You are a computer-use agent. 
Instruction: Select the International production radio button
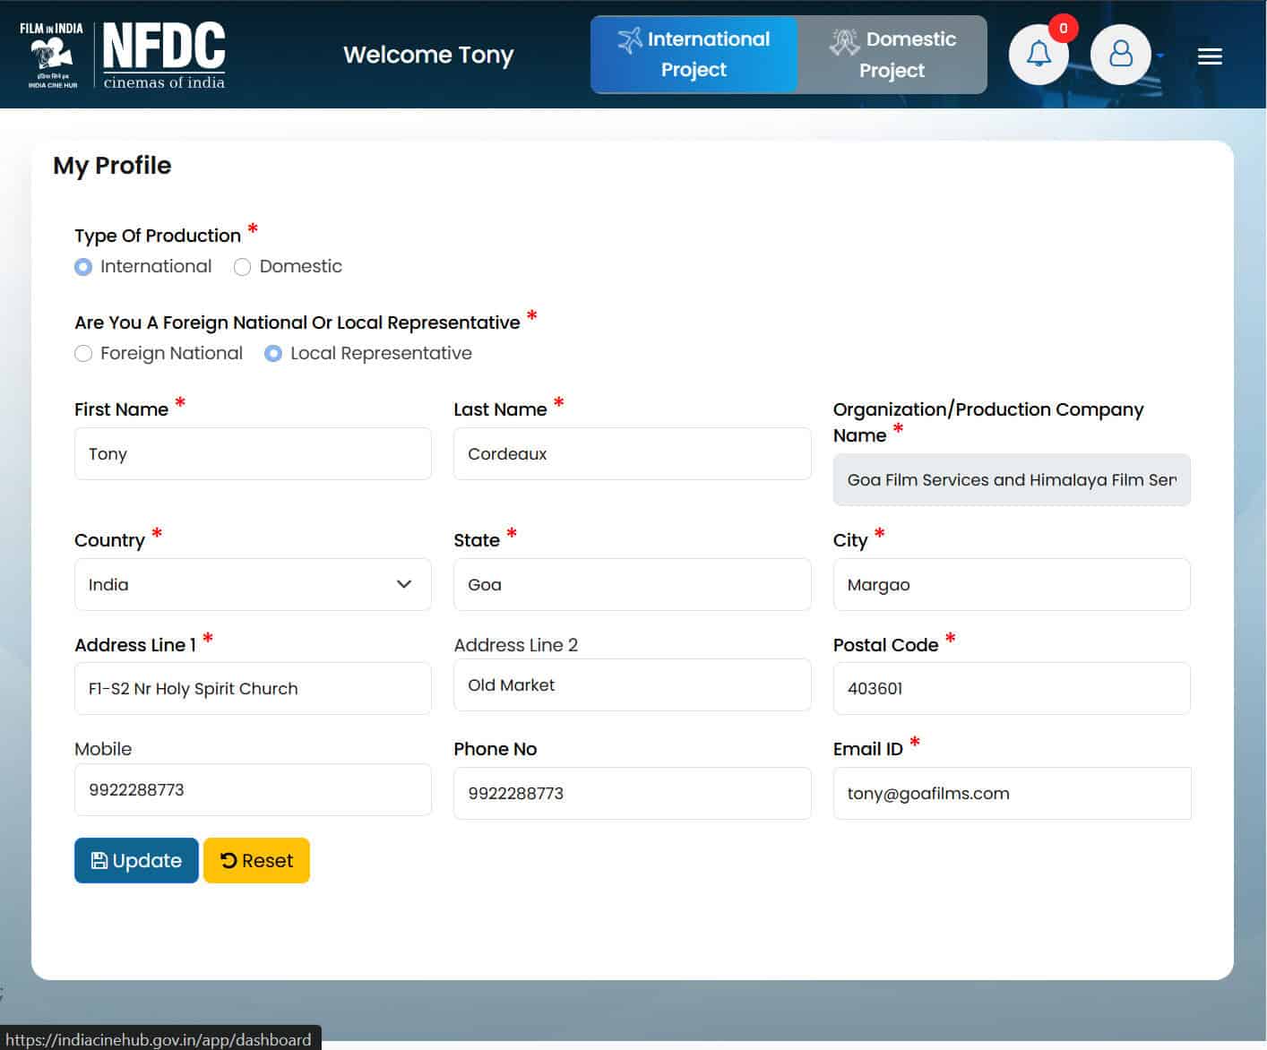pos(83,267)
